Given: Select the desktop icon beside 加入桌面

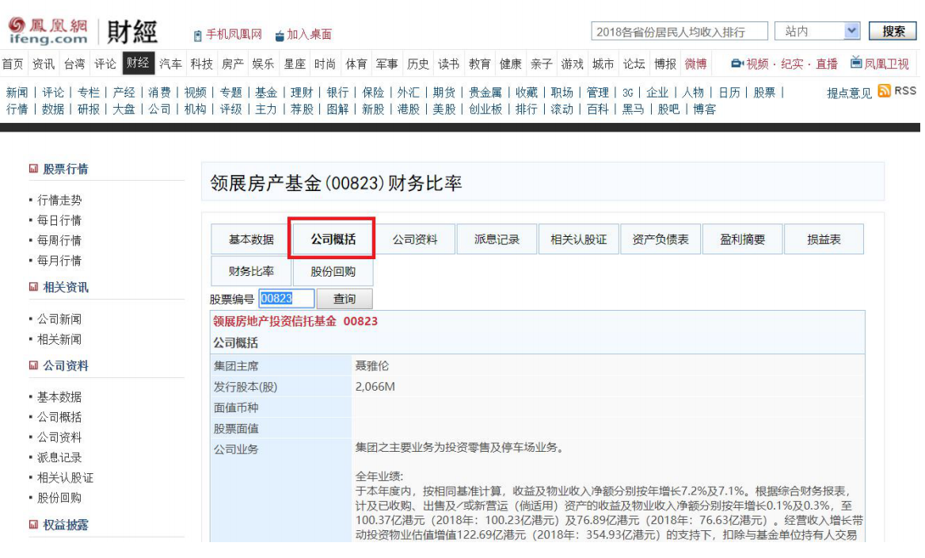Looking at the screenshot, I should 280,36.
